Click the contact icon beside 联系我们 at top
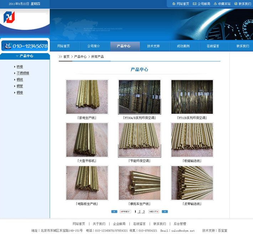The width and height of the screenshot is (253, 234). (x=236, y=4)
